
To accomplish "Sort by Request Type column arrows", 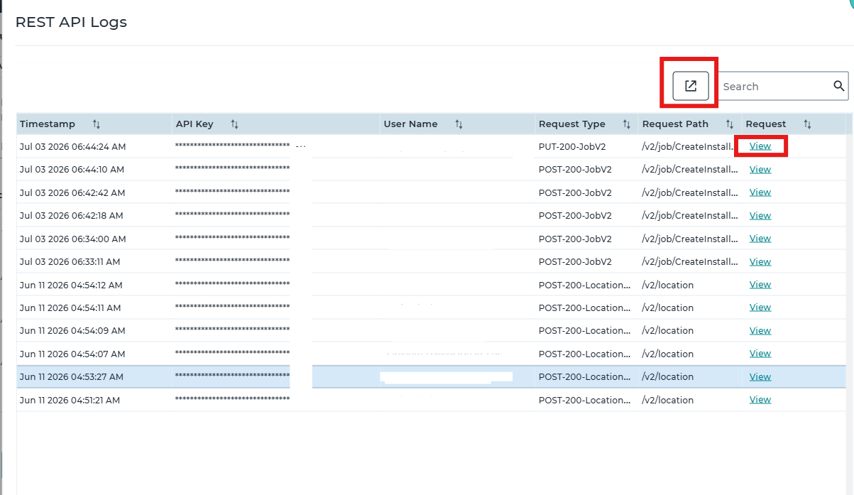I will coord(626,124).
